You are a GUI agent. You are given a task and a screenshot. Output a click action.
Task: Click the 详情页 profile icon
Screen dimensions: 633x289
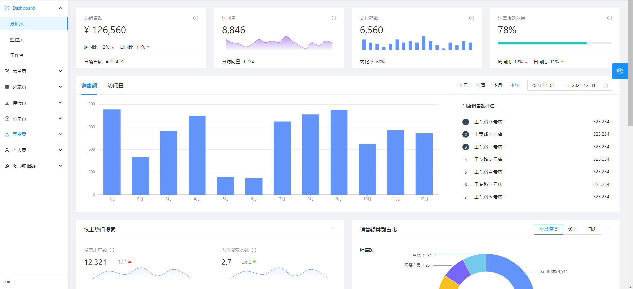coord(7,103)
